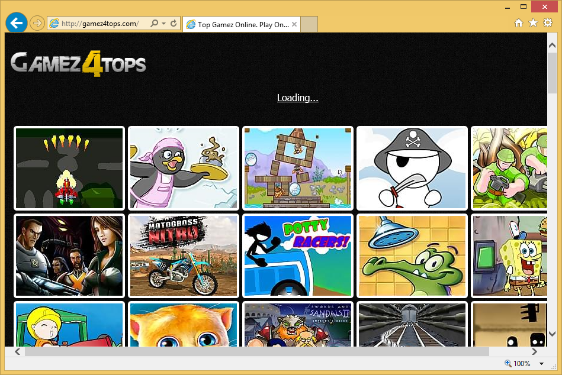Viewport: 562px width, 375px height.
Task: Click the Gamez4Tops logo
Action: pyautogui.click(x=78, y=63)
